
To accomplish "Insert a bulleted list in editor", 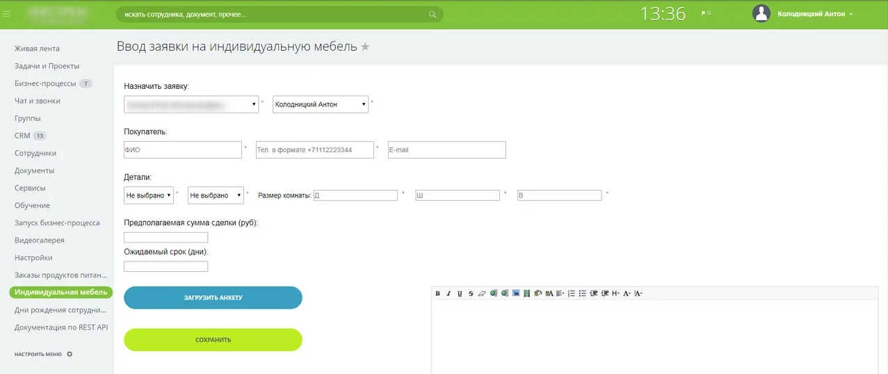I will click(583, 293).
